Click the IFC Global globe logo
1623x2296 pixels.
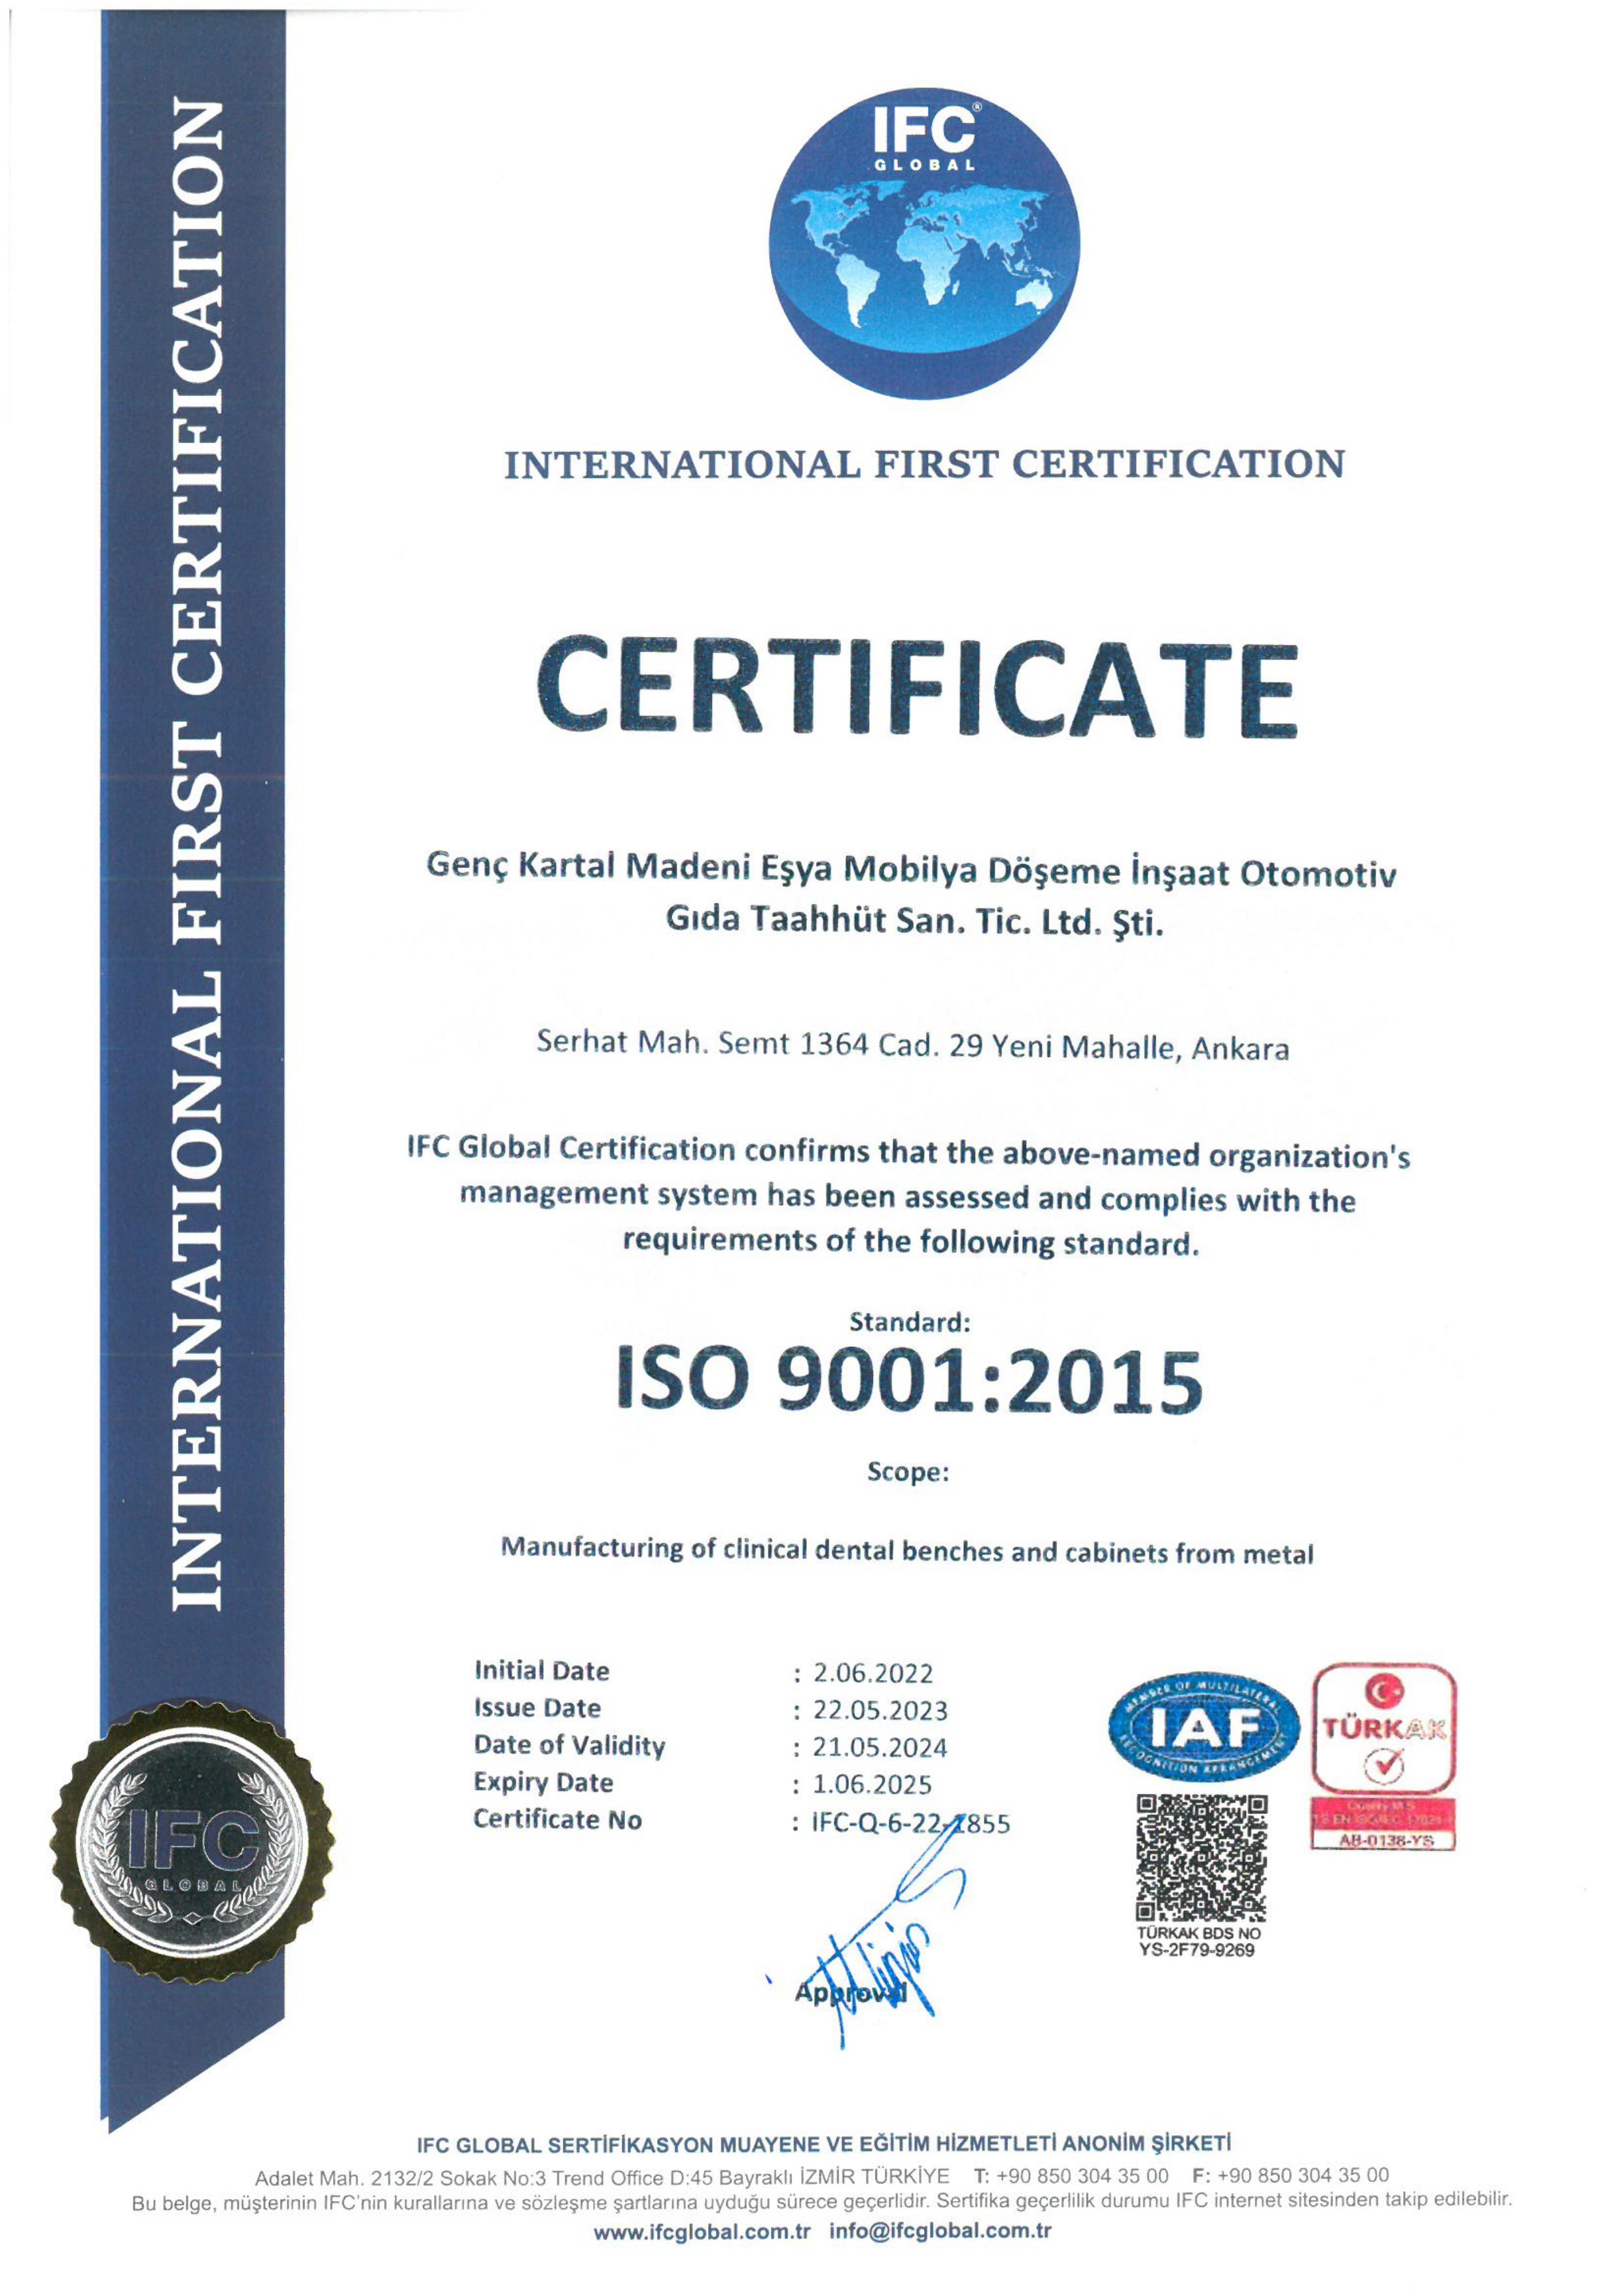(923, 244)
